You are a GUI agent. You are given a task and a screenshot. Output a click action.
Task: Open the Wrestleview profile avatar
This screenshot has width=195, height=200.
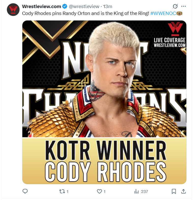pyautogui.click(x=13, y=10)
